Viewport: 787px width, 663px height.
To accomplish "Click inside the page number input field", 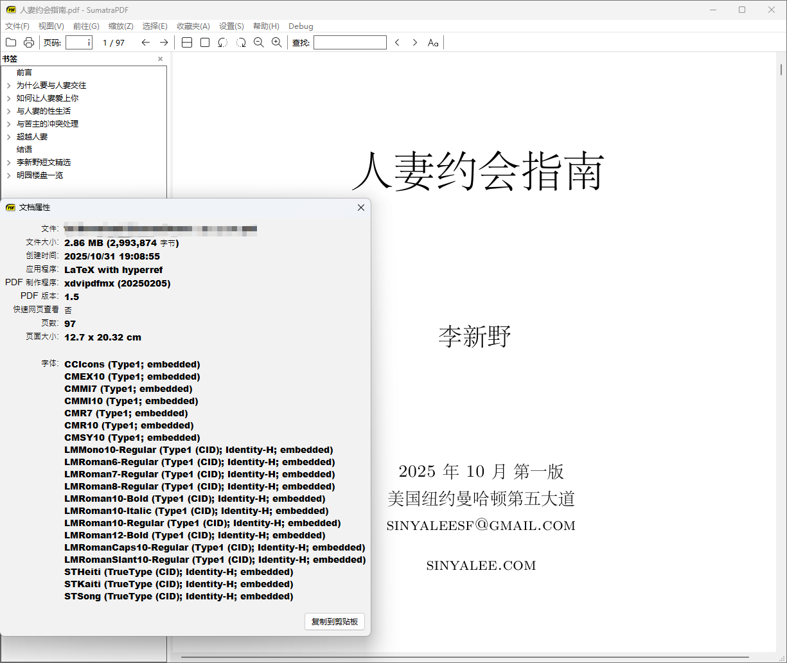I will click(78, 42).
